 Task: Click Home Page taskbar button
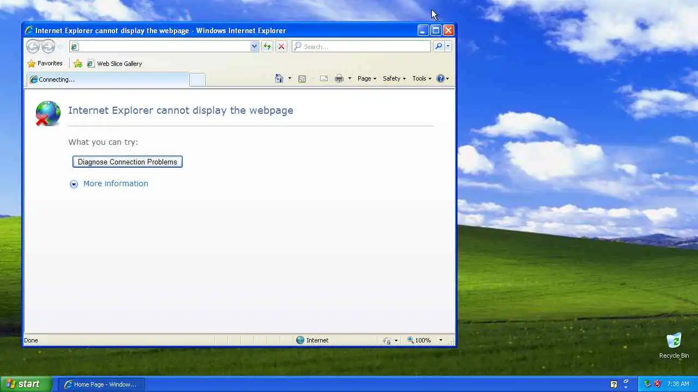[101, 384]
